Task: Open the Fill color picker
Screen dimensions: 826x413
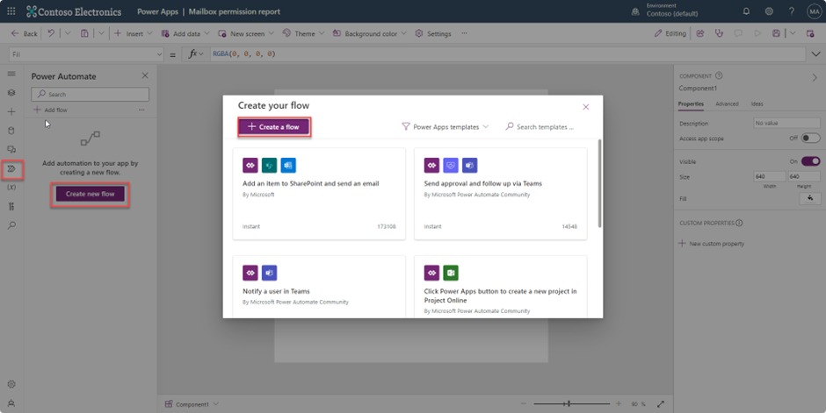Action: 810,198
